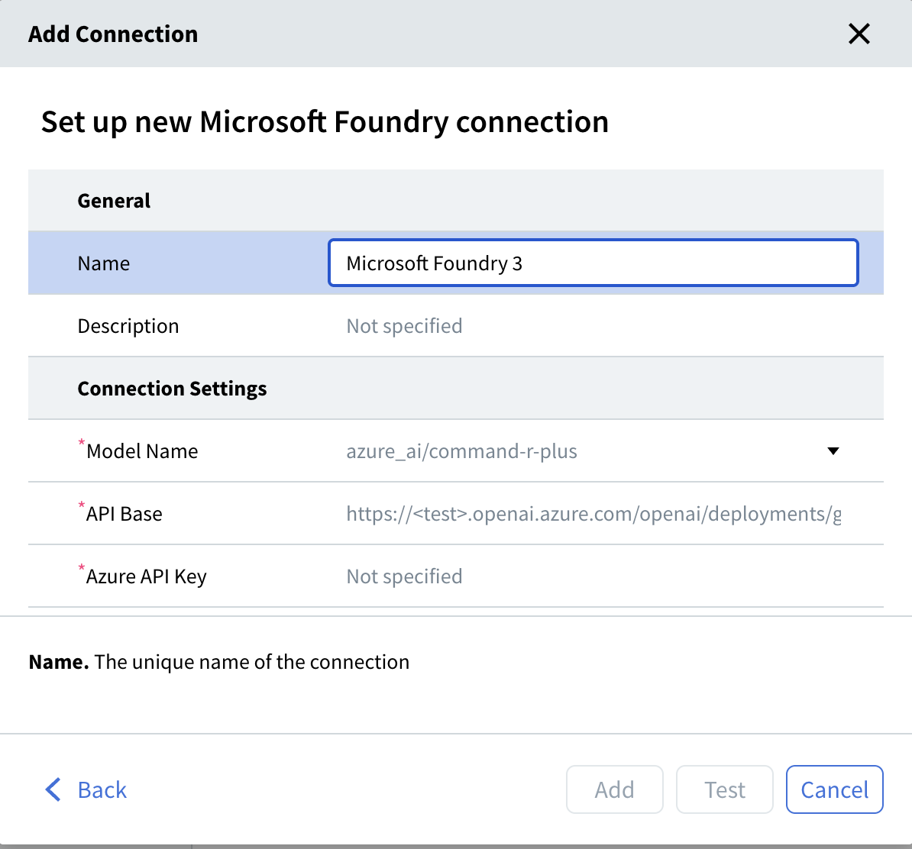Click 'Set up new Microsoft Foundry connection' heading
This screenshot has width=912, height=849.
coord(325,121)
